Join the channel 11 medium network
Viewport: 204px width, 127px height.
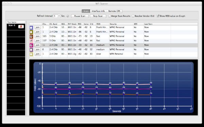tap(37, 45)
